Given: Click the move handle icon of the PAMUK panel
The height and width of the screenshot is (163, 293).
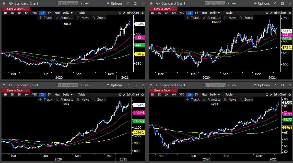Looking at the screenshot, I should (151, 85).
